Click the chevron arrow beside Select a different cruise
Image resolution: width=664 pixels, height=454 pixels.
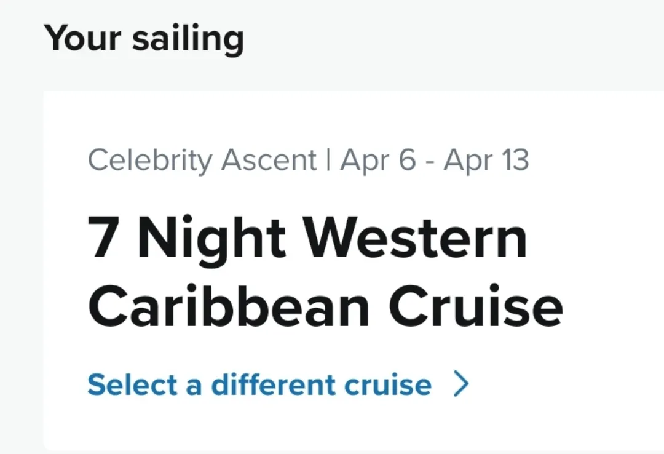tap(461, 384)
